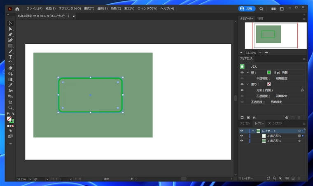Click the fill none swatch in Appearance
Image resolution: width=313 pixels, height=186 pixels.
(269, 84)
